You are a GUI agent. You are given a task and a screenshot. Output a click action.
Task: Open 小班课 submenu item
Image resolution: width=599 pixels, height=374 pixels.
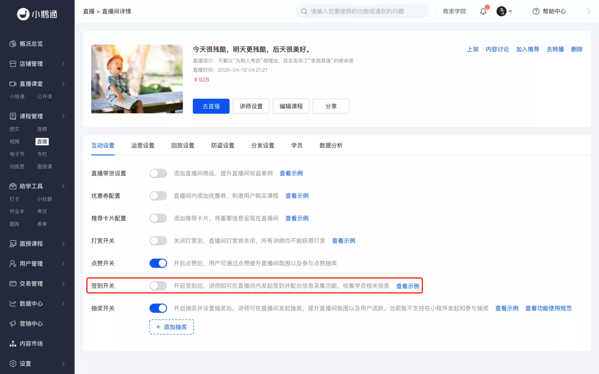[x=17, y=97]
